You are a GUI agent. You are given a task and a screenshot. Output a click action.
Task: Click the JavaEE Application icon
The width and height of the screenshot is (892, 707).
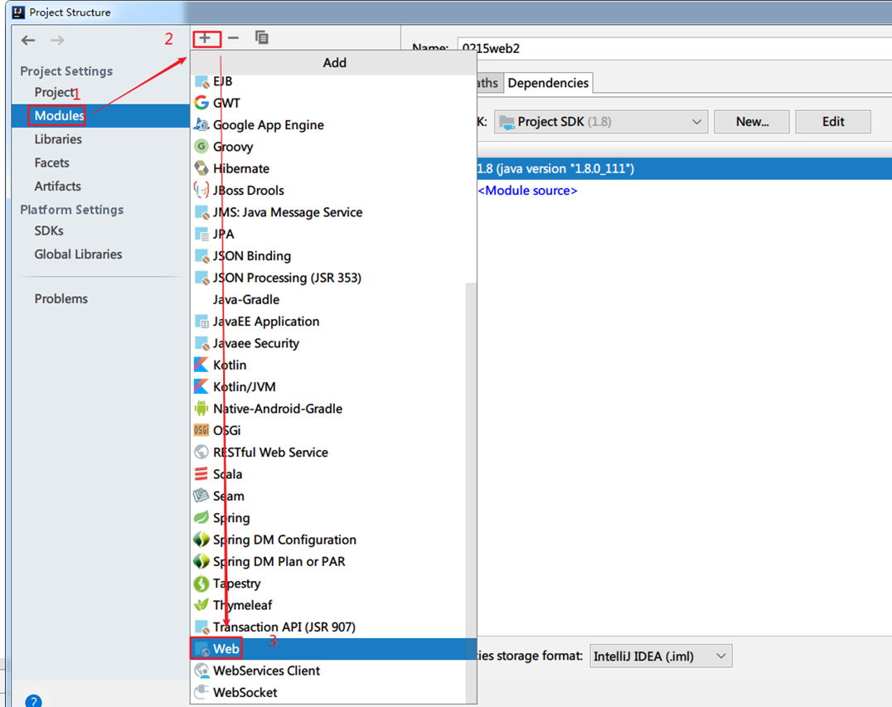pos(201,322)
